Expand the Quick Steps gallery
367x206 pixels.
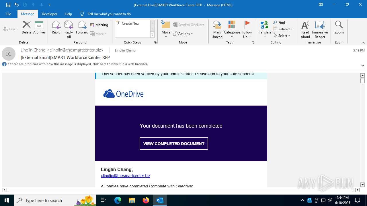click(153, 35)
